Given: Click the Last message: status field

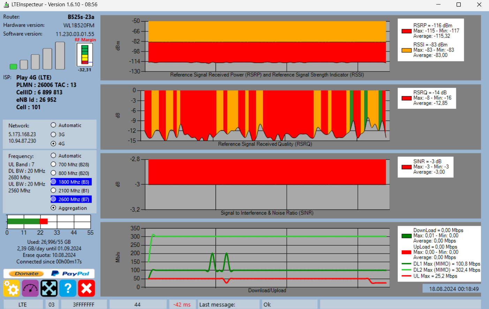Looking at the screenshot, I should click(228, 304).
